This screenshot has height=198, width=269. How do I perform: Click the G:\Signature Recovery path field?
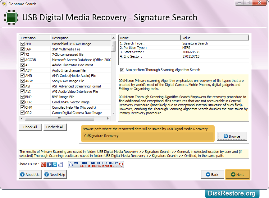pos(148,136)
